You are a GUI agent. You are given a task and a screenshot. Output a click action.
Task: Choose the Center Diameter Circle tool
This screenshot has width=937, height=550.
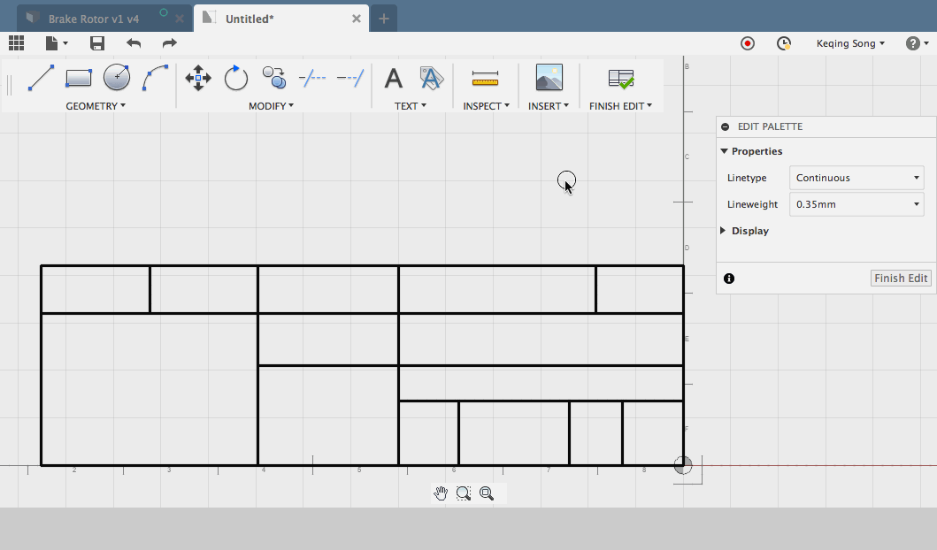tap(117, 79)
